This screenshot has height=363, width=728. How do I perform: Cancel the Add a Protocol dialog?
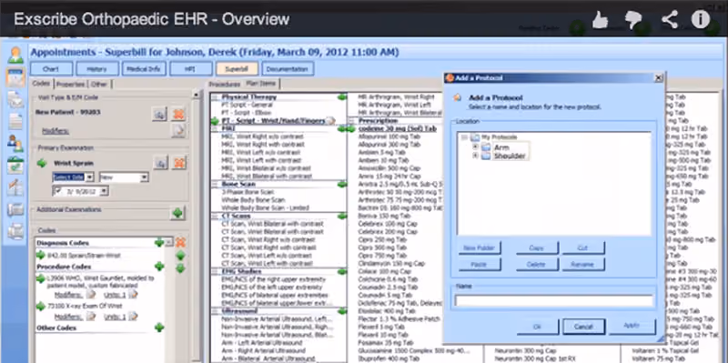pos(583,327)
